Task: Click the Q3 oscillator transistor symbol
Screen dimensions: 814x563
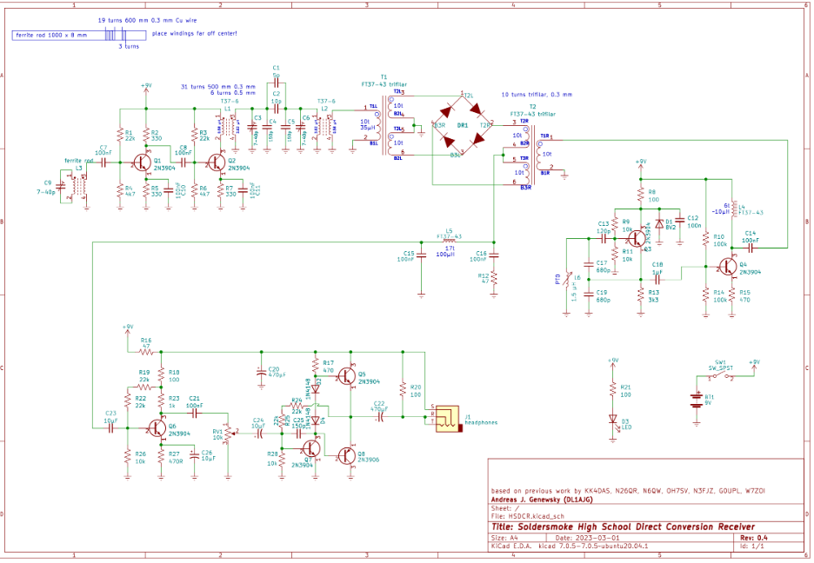Action: [x=638, y=239]
